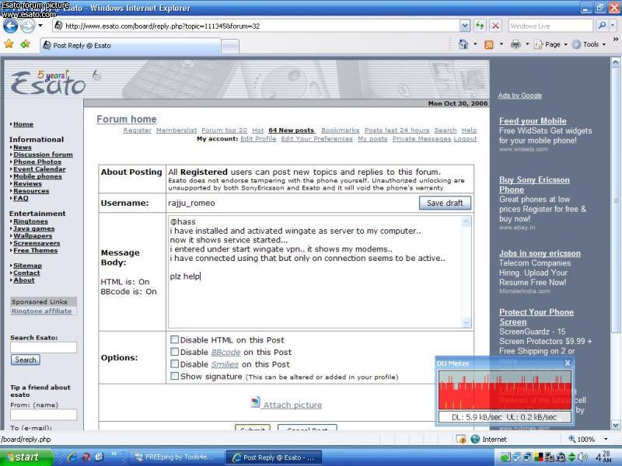Open the Print options dropdown arrow

[x=527, y=44]
